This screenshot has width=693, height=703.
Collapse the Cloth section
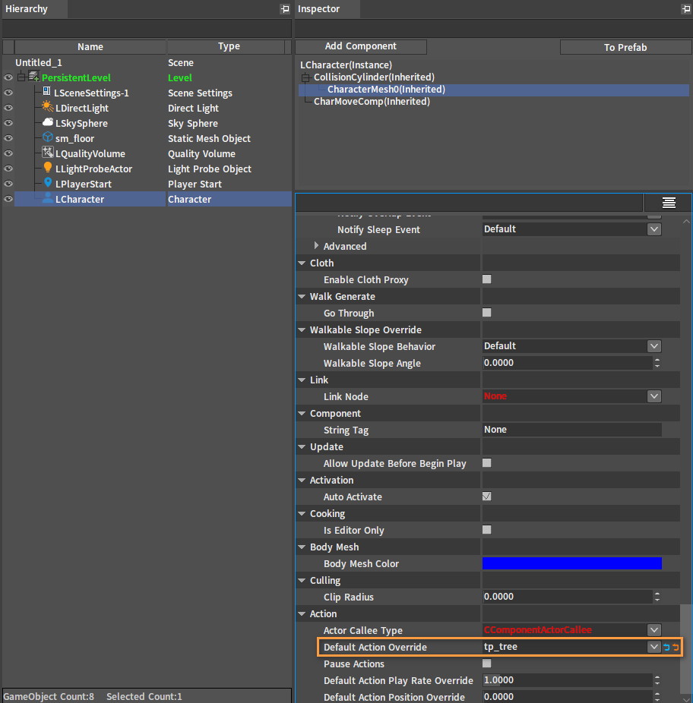302,263
